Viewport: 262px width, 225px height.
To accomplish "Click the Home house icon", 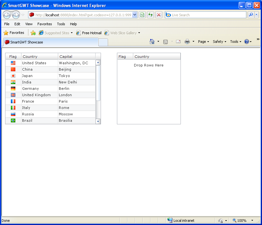I will (152, 42).
